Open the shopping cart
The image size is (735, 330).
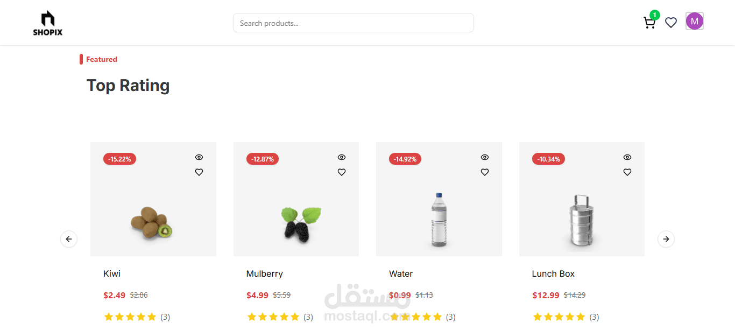pyautogui.click(x=649, y=23)
